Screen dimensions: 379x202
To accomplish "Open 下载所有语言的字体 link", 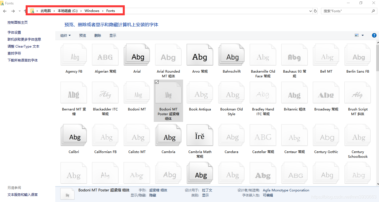I will click(23, 60).
